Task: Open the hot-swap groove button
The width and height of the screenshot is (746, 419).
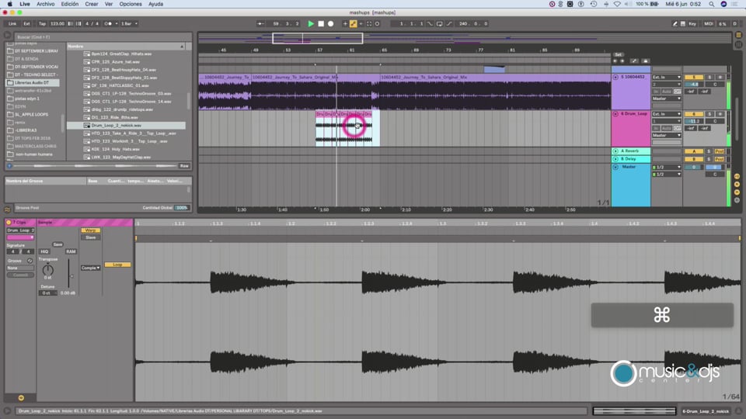Action: click(x=30, y=261)
